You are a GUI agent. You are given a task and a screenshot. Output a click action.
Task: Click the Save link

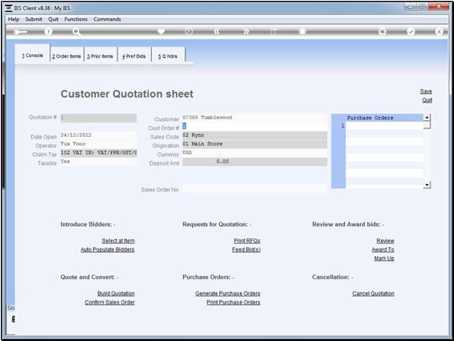coord(426,92)
